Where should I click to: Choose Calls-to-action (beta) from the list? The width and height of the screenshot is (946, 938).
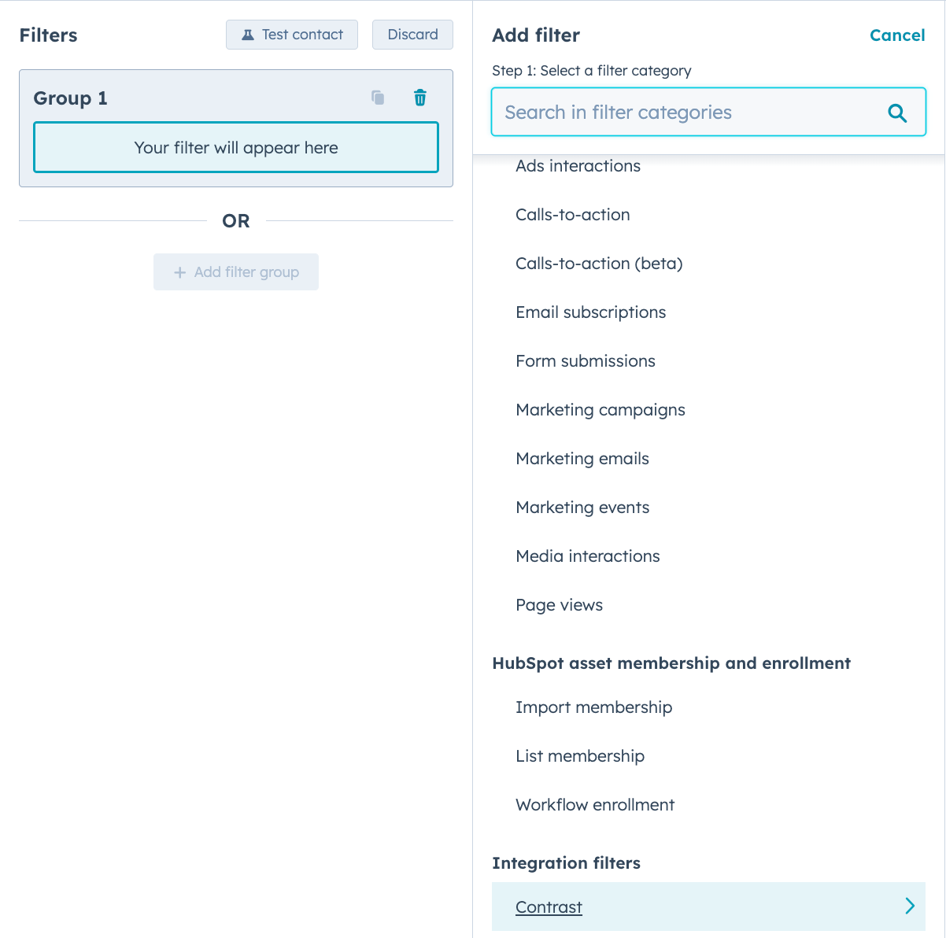click(x=599, y=264)
